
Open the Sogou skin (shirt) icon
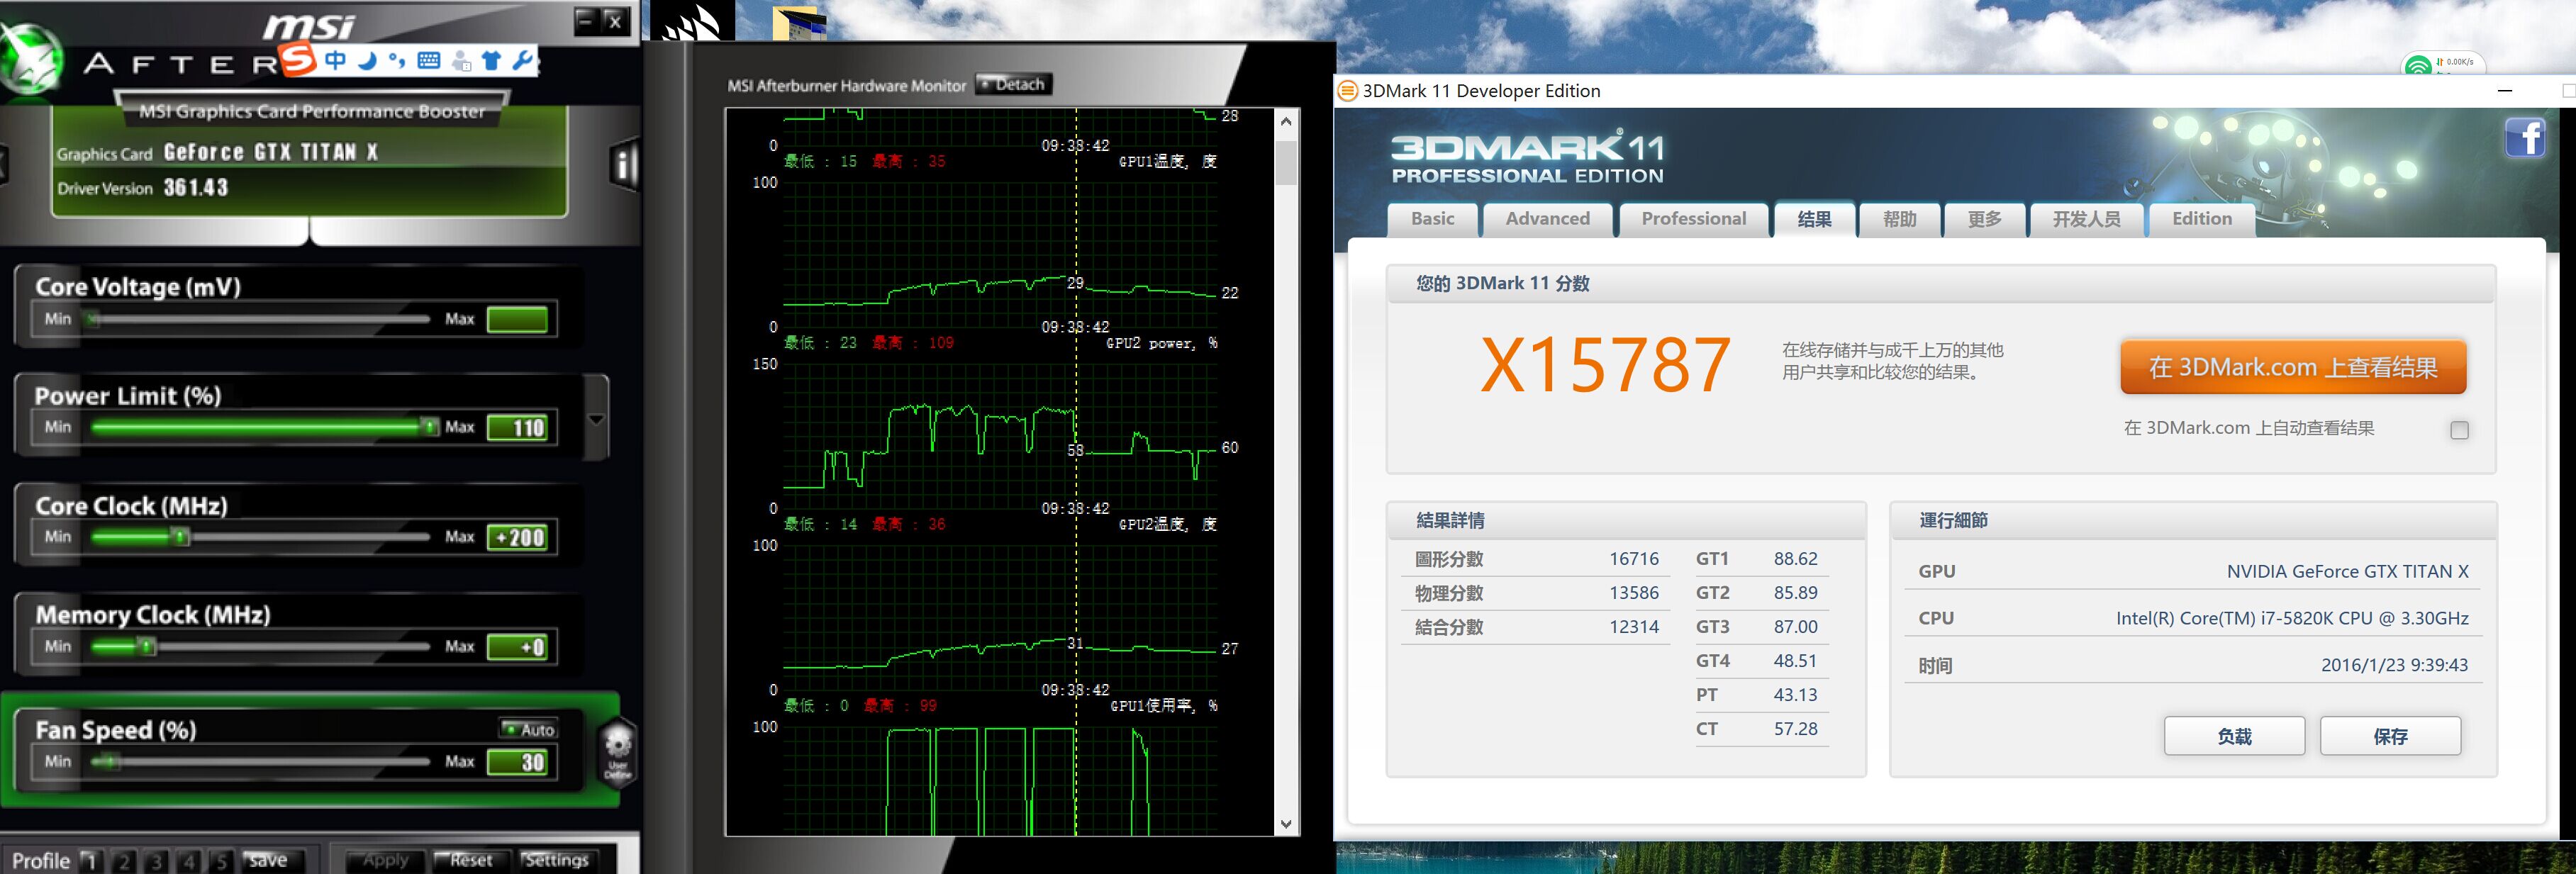(491, 60)
